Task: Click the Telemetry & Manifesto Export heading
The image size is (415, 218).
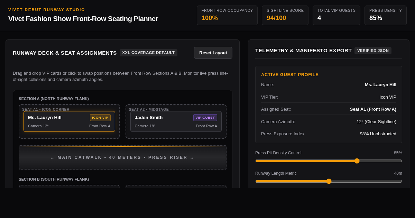Action: (x=303, y=51)
